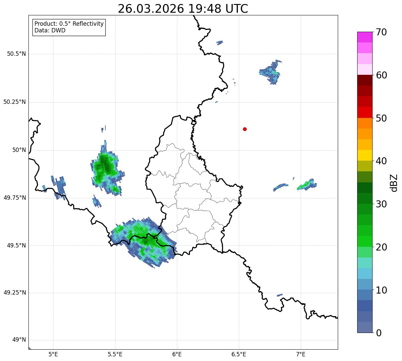Viewport: 402px width, 361px height.
Task: Click the 50.5°N latitude tick label
Action: coord(16,54)
